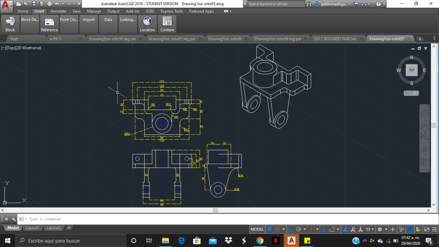The width and height of the screenshot is (439, 247).
Task: Click the Customization hamburger icon in status bar
Action: click(x=434, y=229)
